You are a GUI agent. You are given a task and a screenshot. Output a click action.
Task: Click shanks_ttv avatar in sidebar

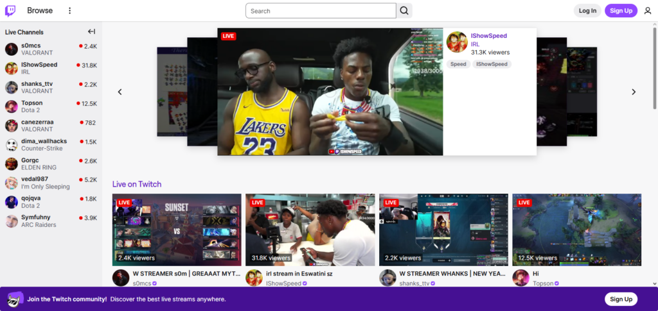point(12,87)
